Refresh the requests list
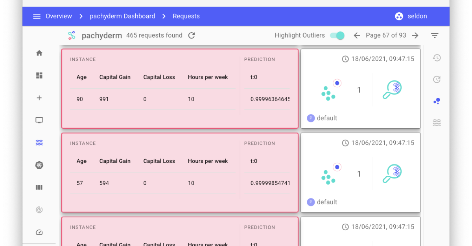The height and width of the screenshot is (246, 472). click(192, 35)
